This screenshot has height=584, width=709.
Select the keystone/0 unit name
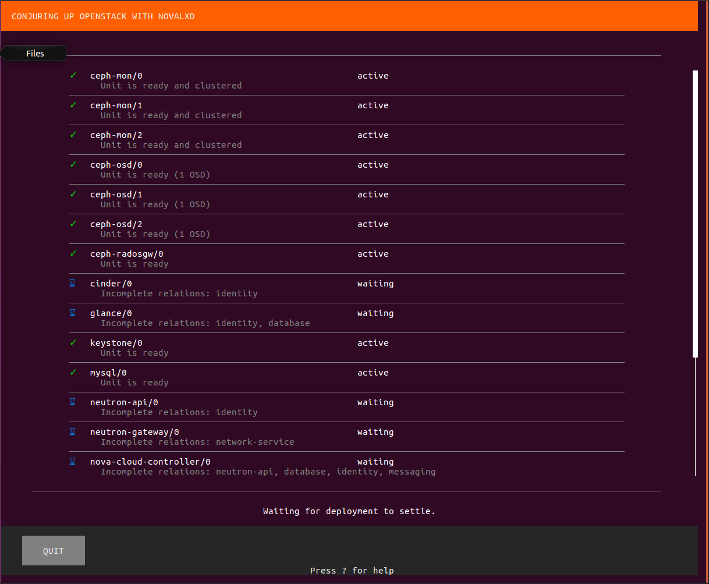[x=116, y=343]
